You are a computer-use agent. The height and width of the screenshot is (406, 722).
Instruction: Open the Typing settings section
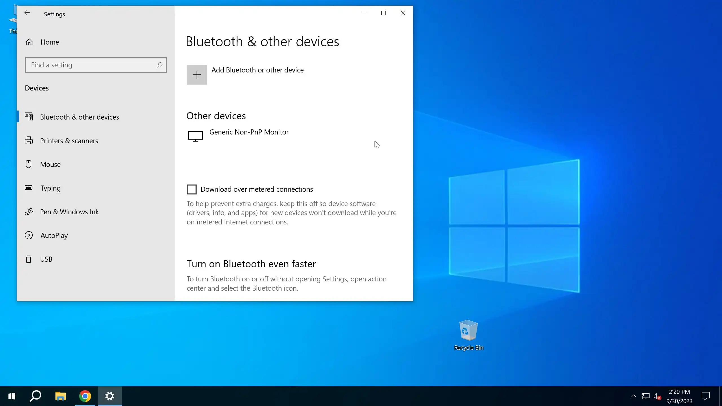(x=50, y=188)
